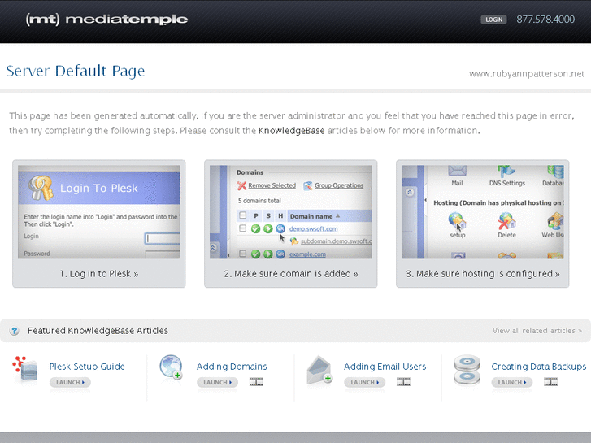Launch the Plesk Setup Guide article
The height and width of the screenshot is (443, 591).
point(70,382)
